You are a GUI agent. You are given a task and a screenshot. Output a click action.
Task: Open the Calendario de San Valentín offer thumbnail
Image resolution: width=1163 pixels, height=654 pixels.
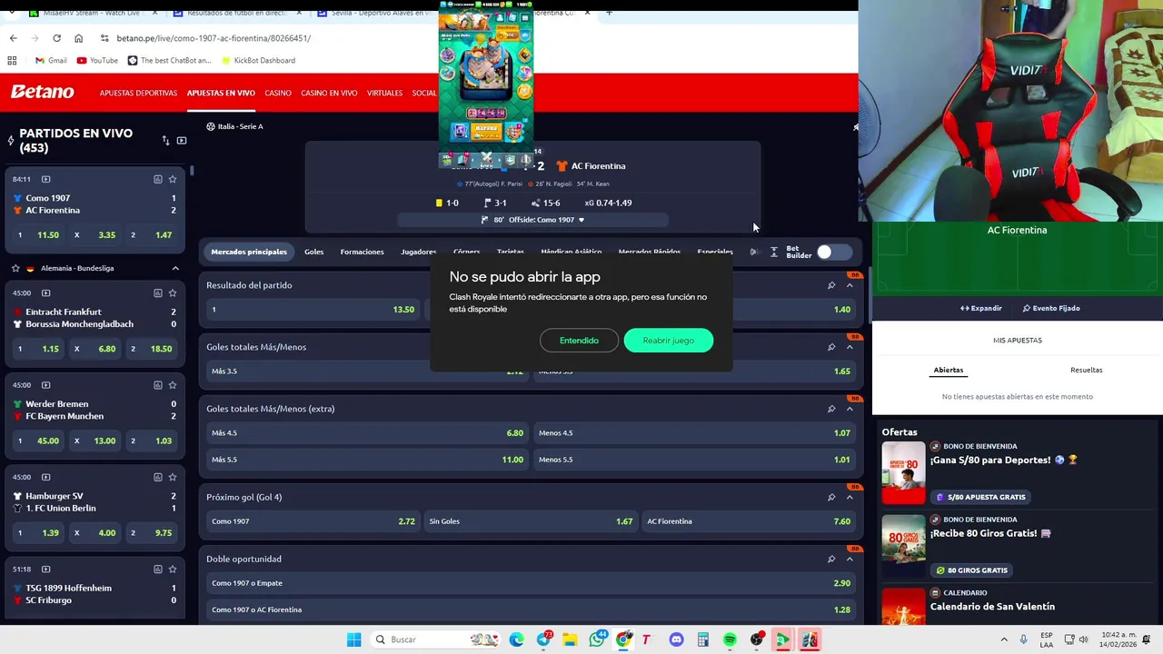[x=903, y=606]
